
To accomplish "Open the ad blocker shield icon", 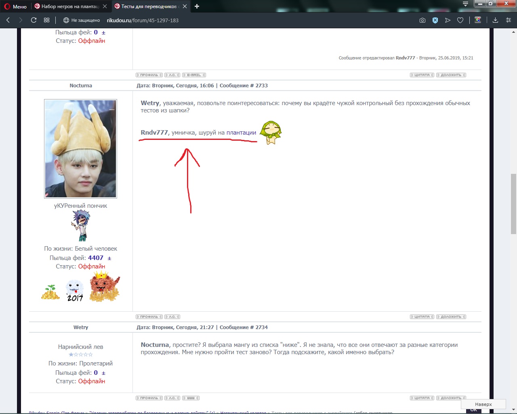I will click(435, 20).
